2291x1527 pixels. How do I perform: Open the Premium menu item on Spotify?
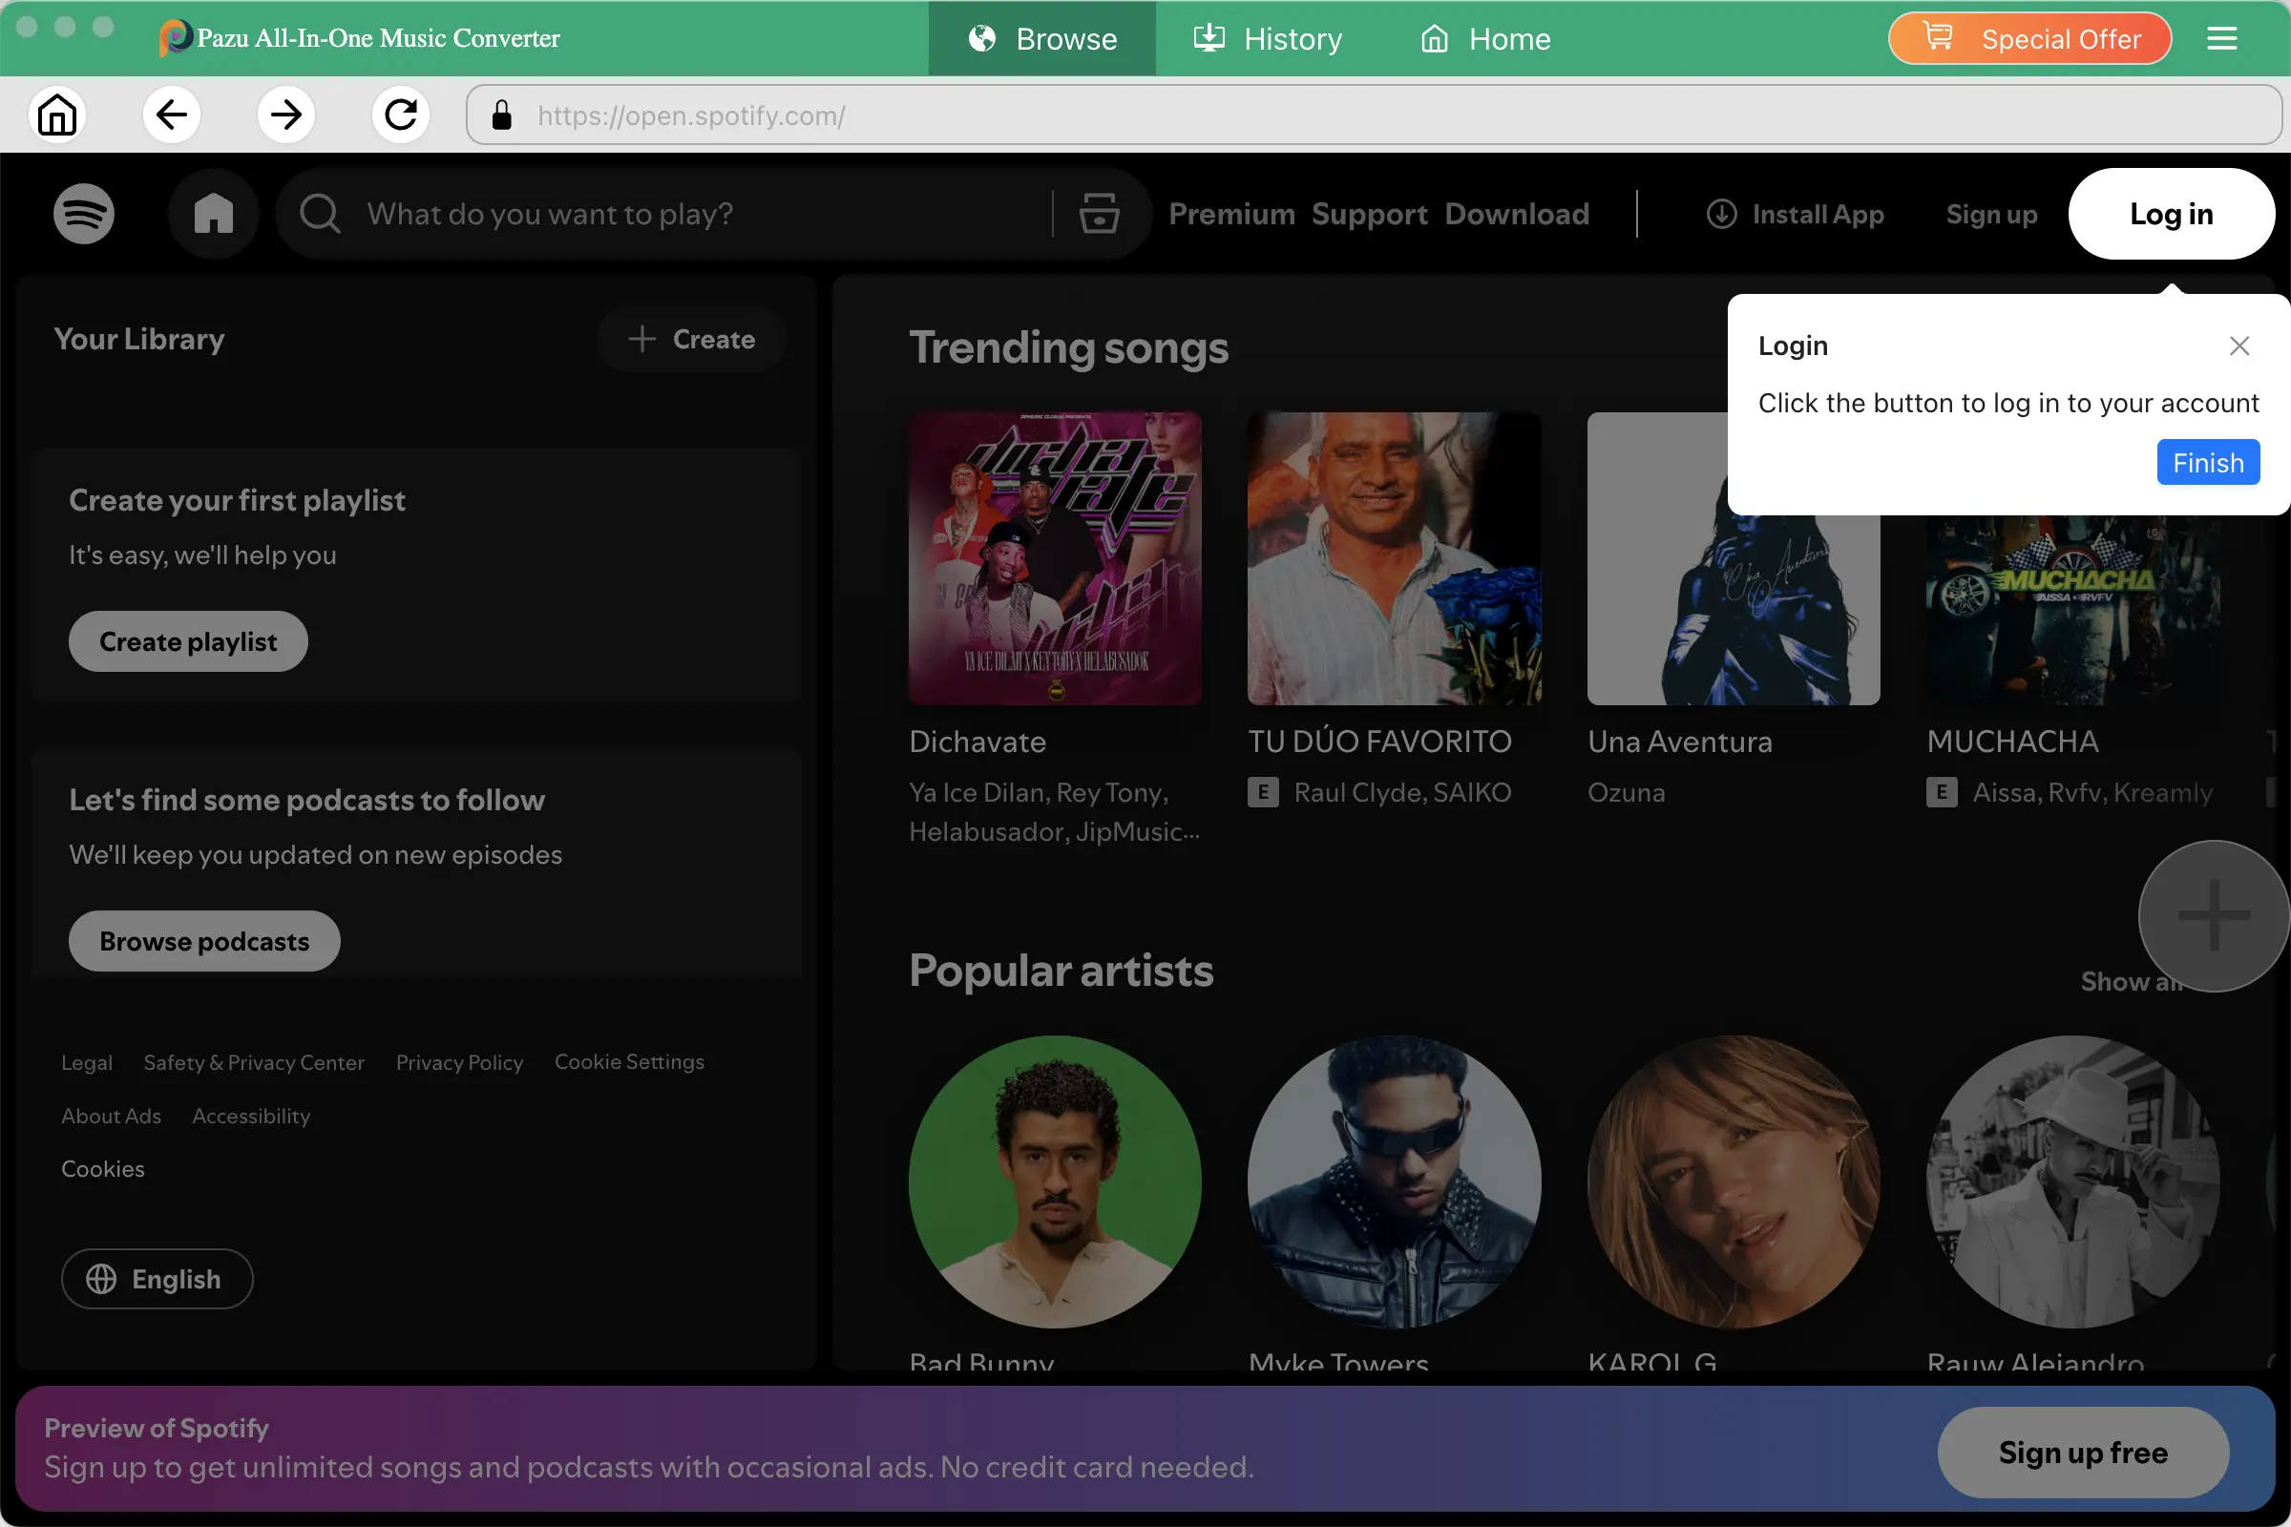pyautogui.click(x=1231, y=213)
